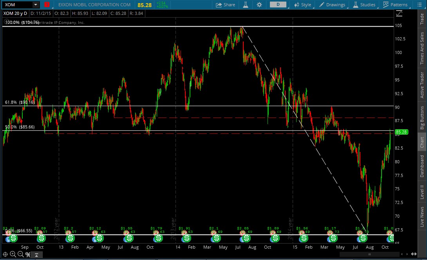Click the C: 85.28 close value
This screenshot has height=260, width=427.
pos(118,13)
